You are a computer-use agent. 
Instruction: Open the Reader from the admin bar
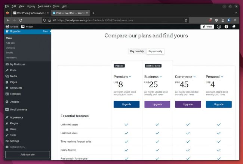coord(27,27)
